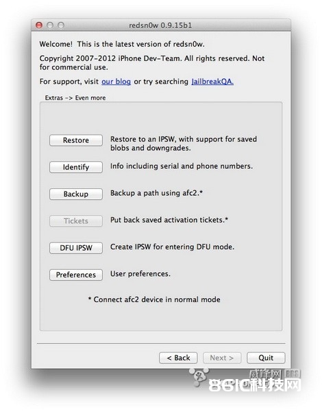The height and width of the screenshot is (412, 322).
Task: Close the redsn0w window with the red button
Action: (39, 25)
